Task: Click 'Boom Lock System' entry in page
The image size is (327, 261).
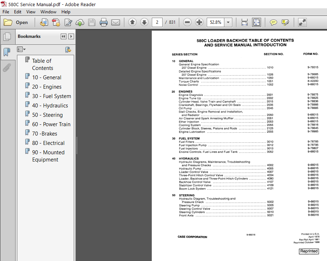Action: tap(192, 189)
